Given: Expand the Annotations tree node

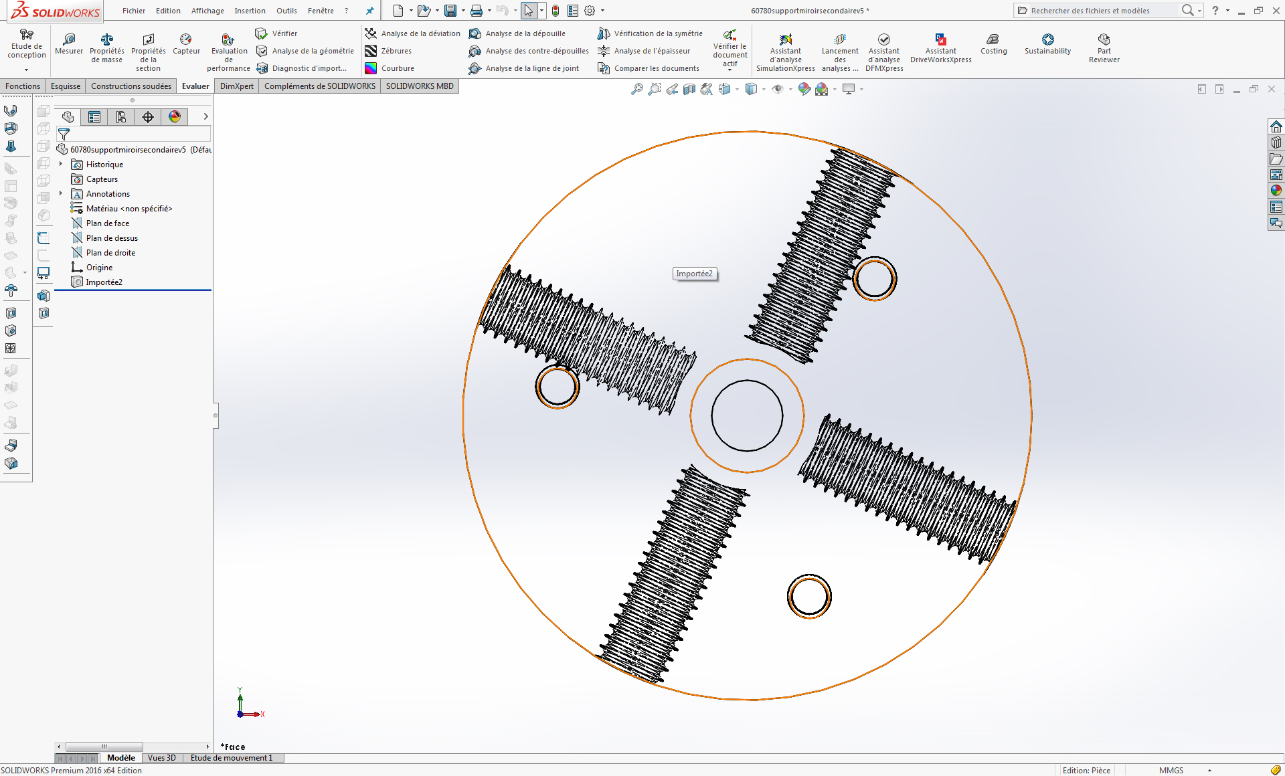Looking at the screenshot, I should click(x=61, y=193).
